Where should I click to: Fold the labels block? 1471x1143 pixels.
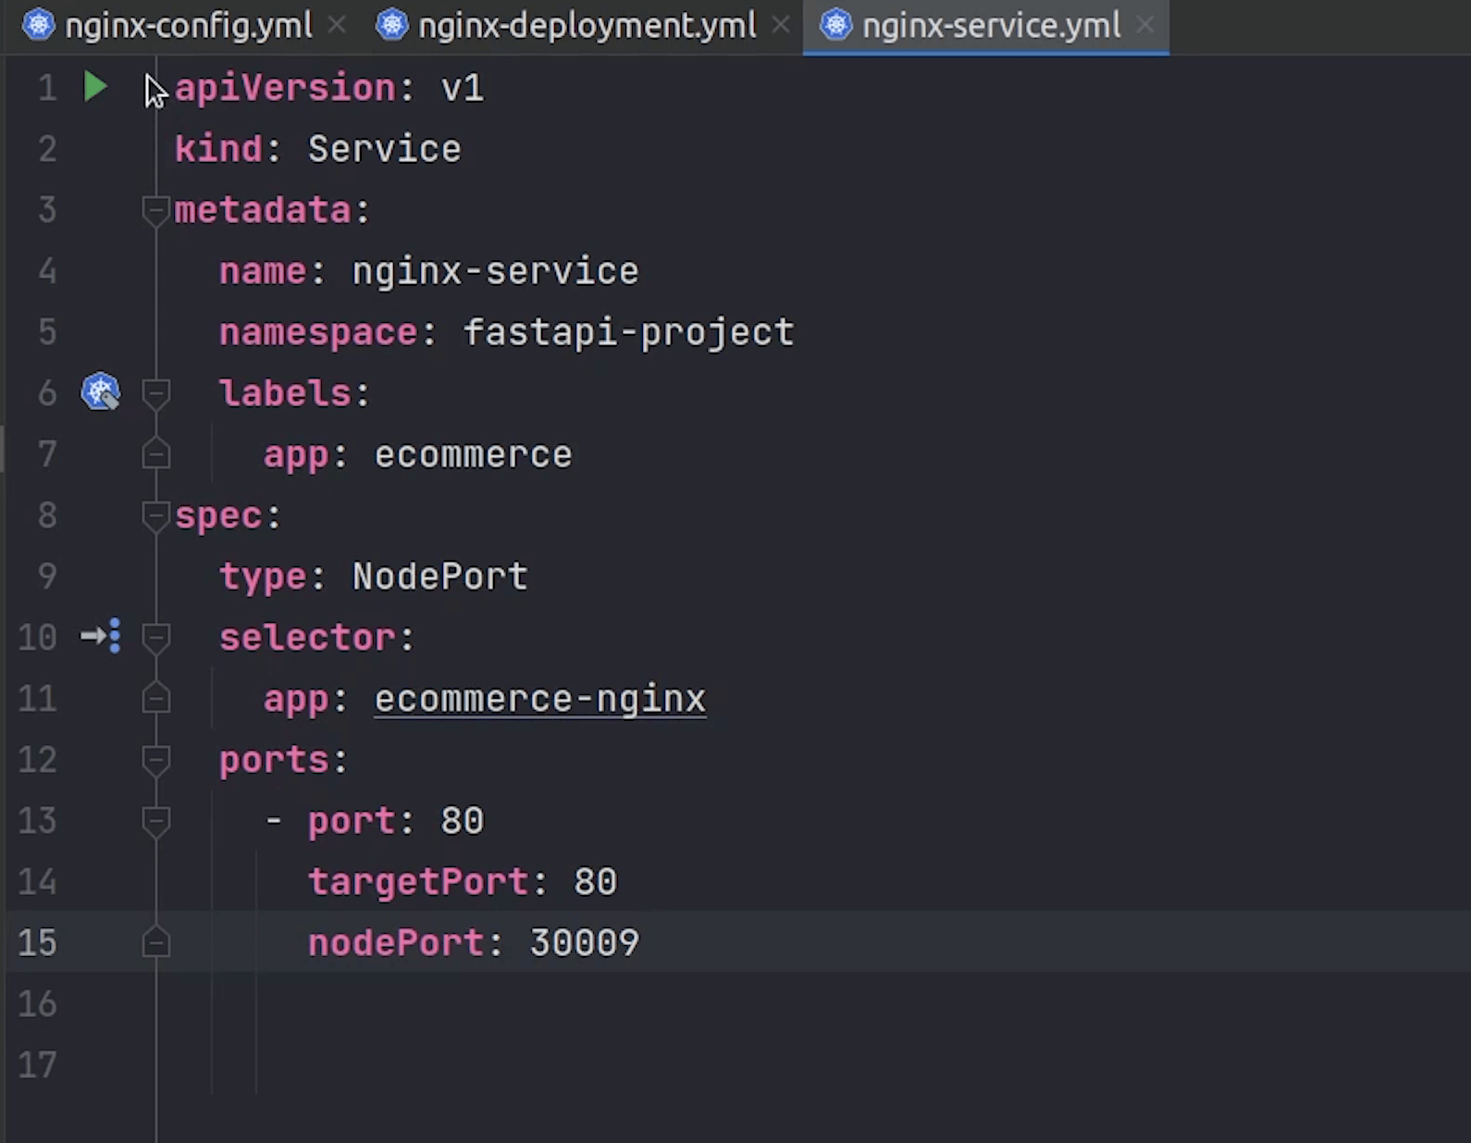[155, 393]
